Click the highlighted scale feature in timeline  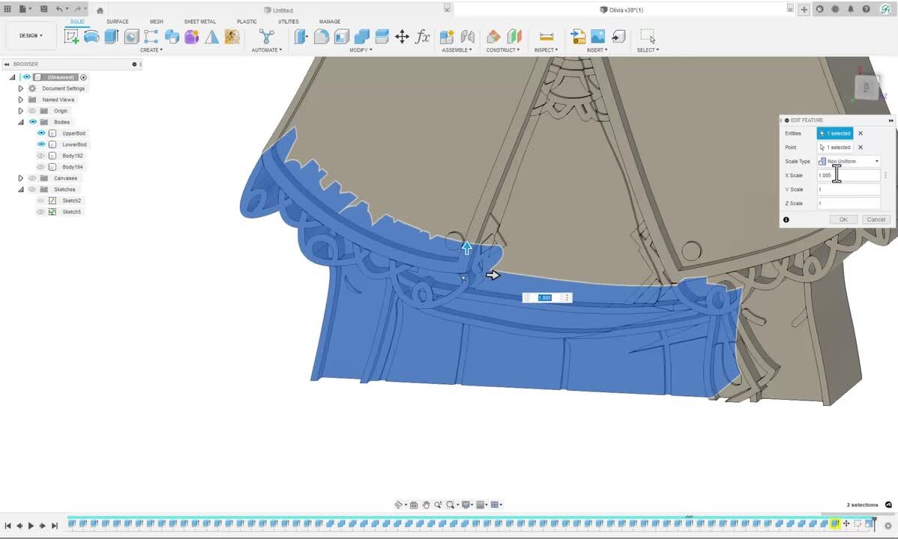pyautogui.click(x=834, y=524)
